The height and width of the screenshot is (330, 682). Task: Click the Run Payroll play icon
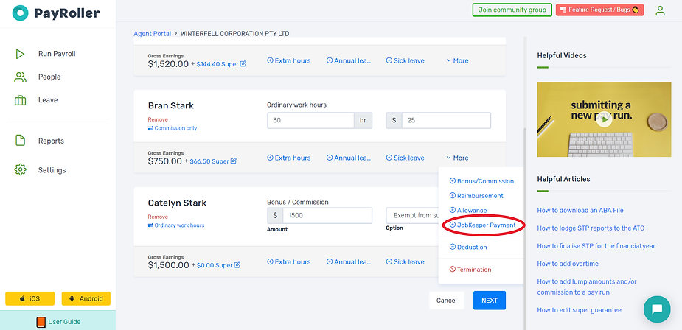[20, 54]
